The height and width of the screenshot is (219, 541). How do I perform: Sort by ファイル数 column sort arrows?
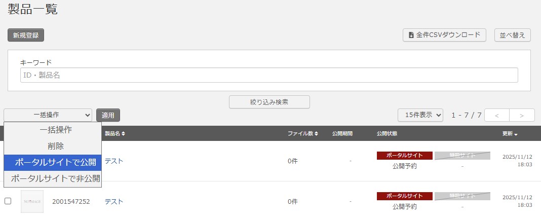pos(316,134)
